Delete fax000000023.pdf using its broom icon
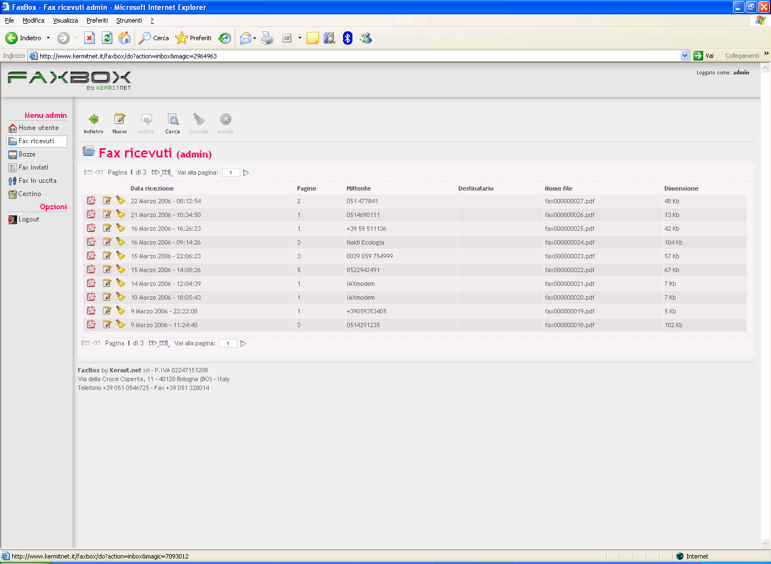Image resolution: width=771 pixels, height=564 pixels. [121, 256]
